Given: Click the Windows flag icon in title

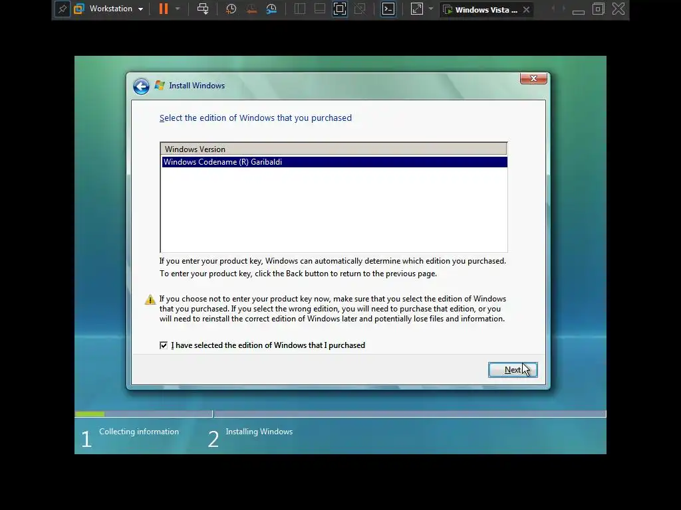Looking at the screenshot, I should [160, 86].
